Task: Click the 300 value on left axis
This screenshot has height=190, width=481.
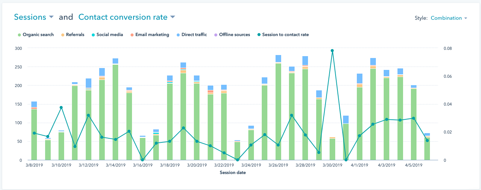Action: click(19, 48)
